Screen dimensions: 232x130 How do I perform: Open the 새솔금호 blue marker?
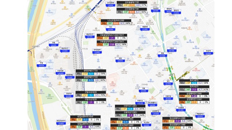click(145, 28)
